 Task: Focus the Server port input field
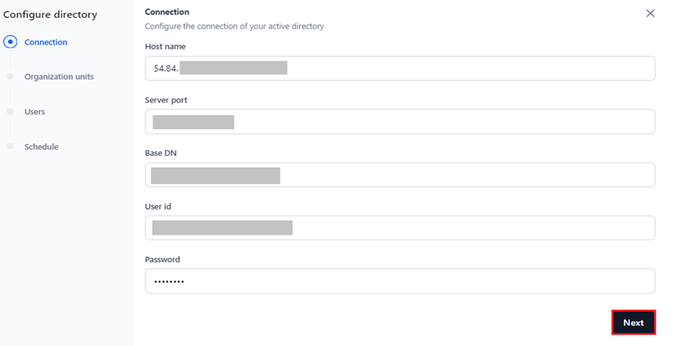point(400,122)
